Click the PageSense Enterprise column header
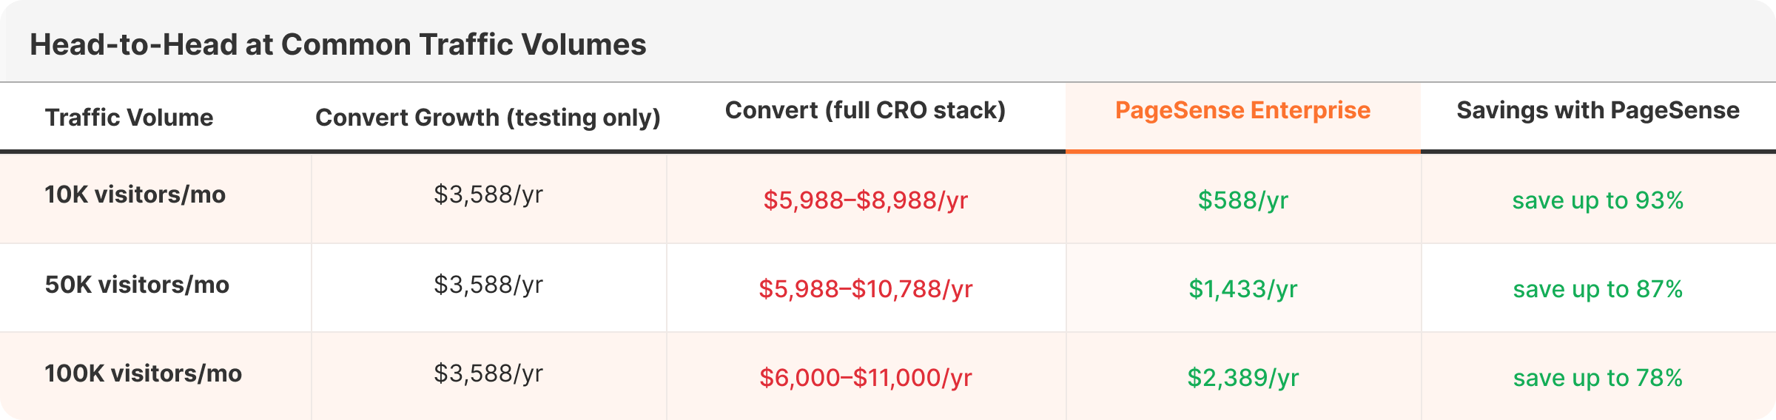The height and width of the screenshot is (420, 1776). tap(1242, 110)
